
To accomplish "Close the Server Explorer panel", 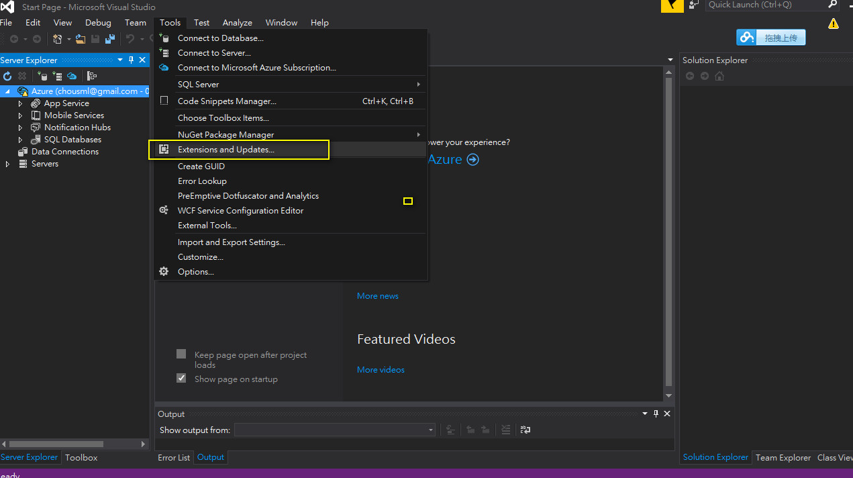I will click(x=142, y=60).
